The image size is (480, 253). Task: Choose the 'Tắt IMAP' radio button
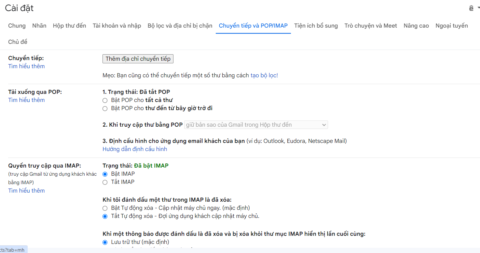[x=105, y=182]
